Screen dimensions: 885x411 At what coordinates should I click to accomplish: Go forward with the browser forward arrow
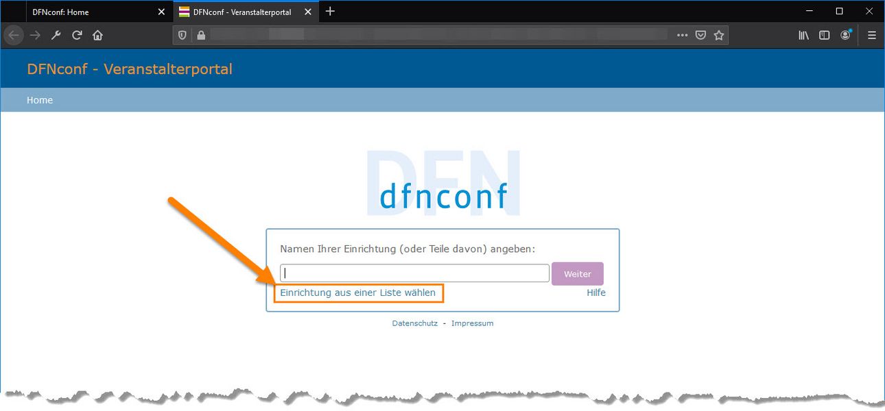[x=35, y=35]
